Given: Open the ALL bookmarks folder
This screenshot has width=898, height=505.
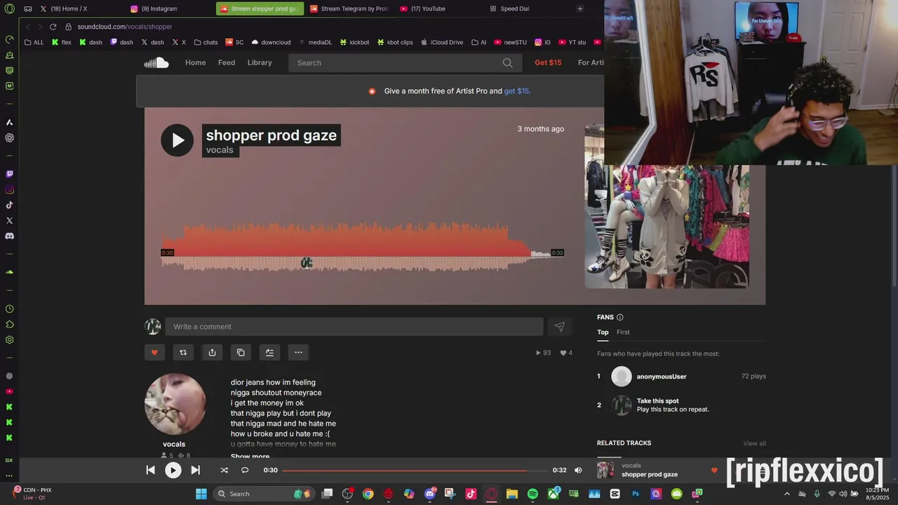Looking at the screenshot, I should coord(34,42).
